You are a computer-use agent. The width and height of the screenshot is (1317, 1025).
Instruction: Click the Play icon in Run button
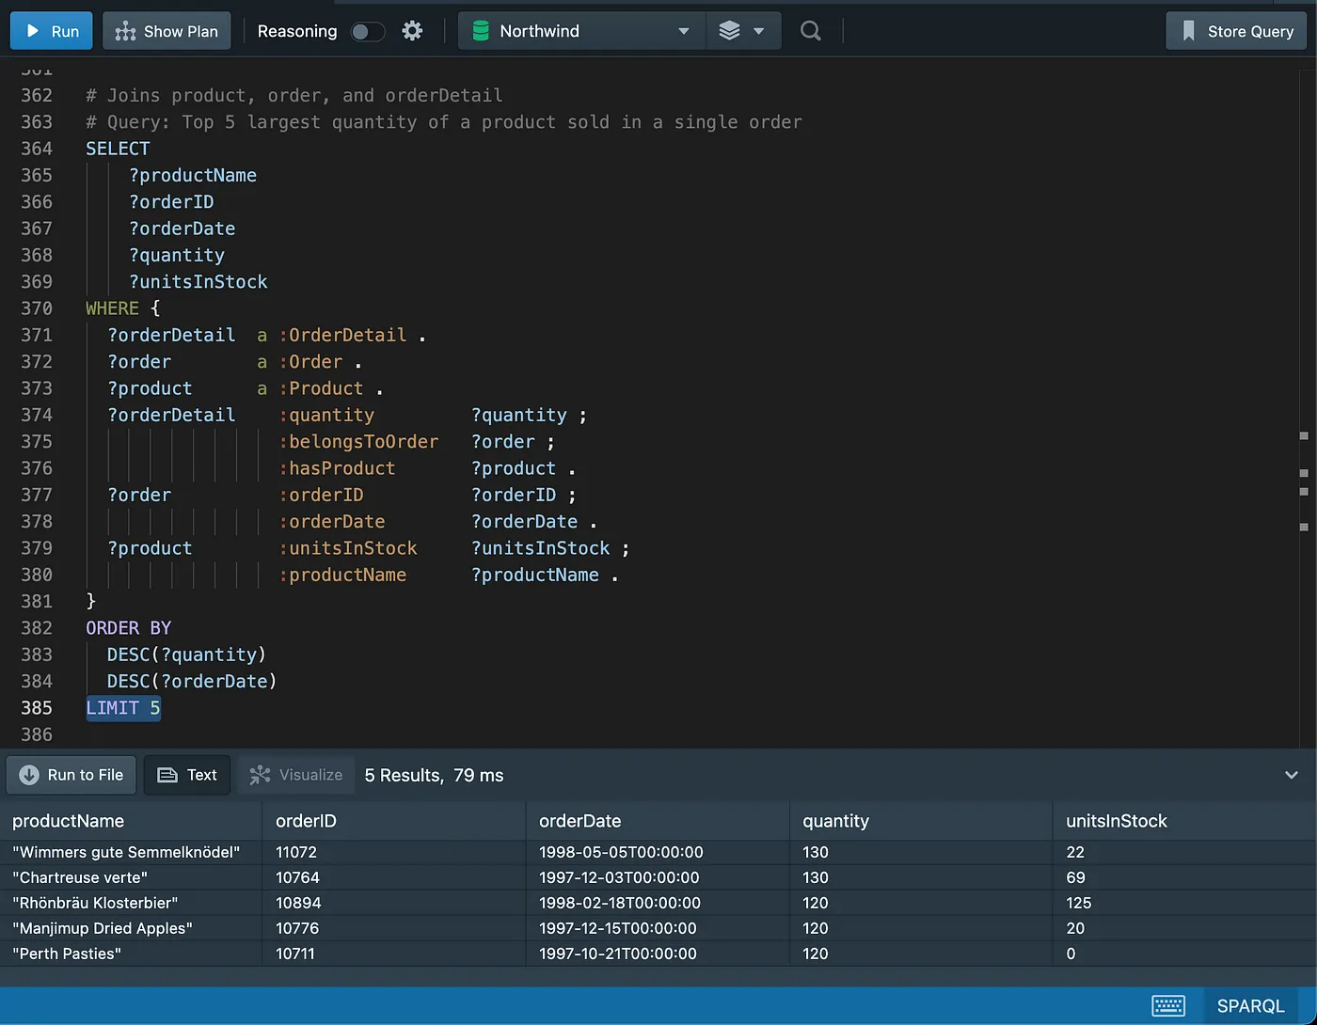(33, 31)
